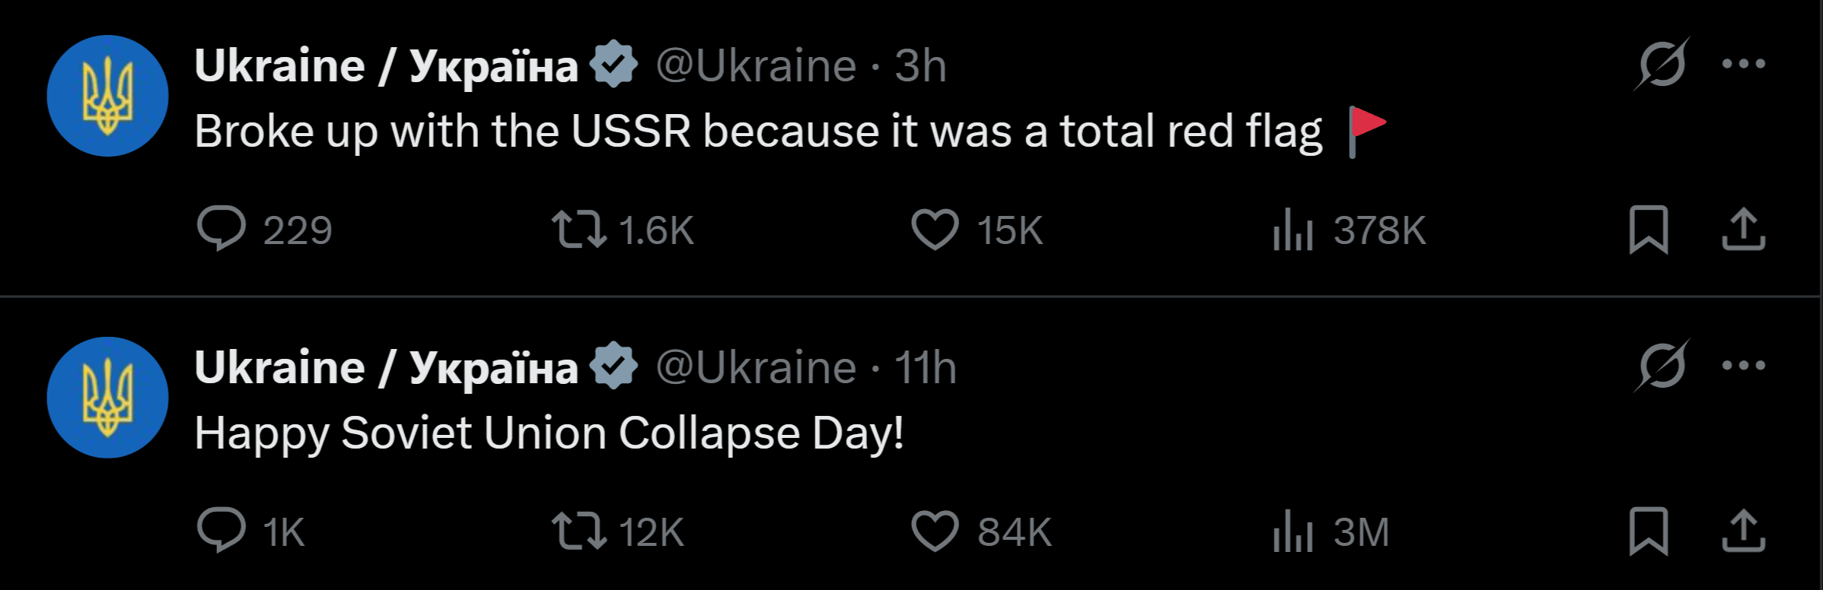
Task: Bookmark the red flag tweet
Action: (x=1649, y=230)
